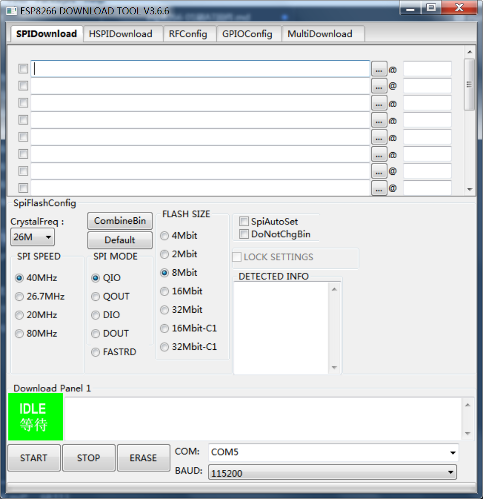Click file list scrollbar down arrow
The image size is (483, 499).
pos(470,190)
